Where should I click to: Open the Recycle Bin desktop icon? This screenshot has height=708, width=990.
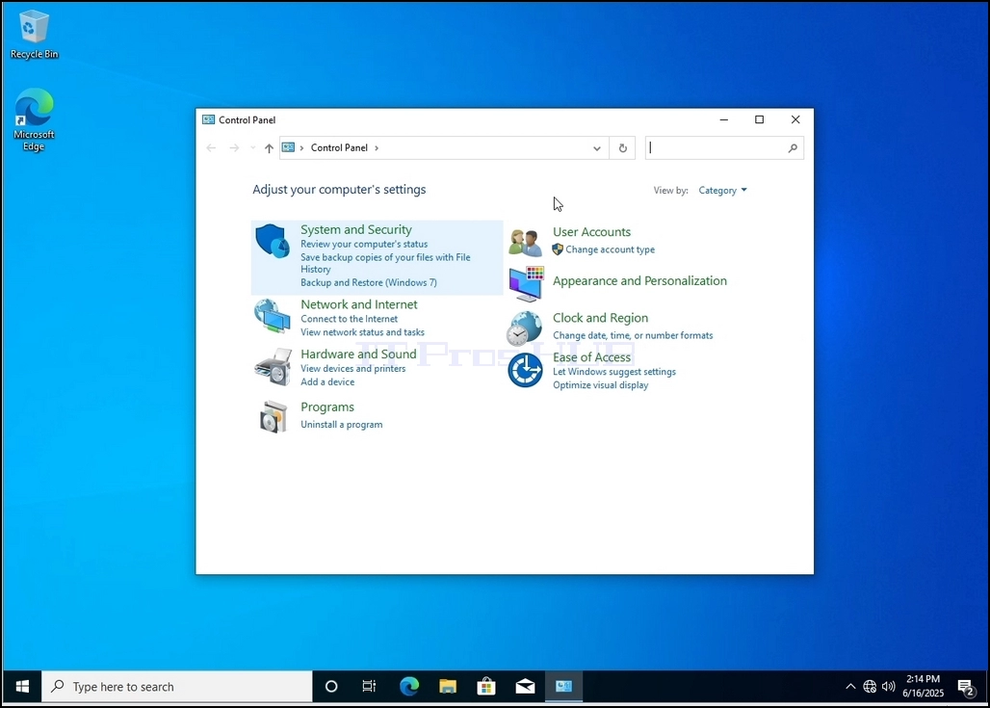click(34, 35)
